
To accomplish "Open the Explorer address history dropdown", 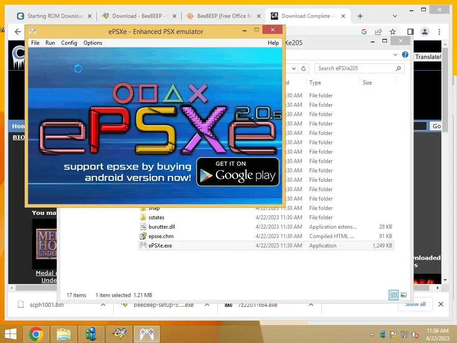I will 294,68.
